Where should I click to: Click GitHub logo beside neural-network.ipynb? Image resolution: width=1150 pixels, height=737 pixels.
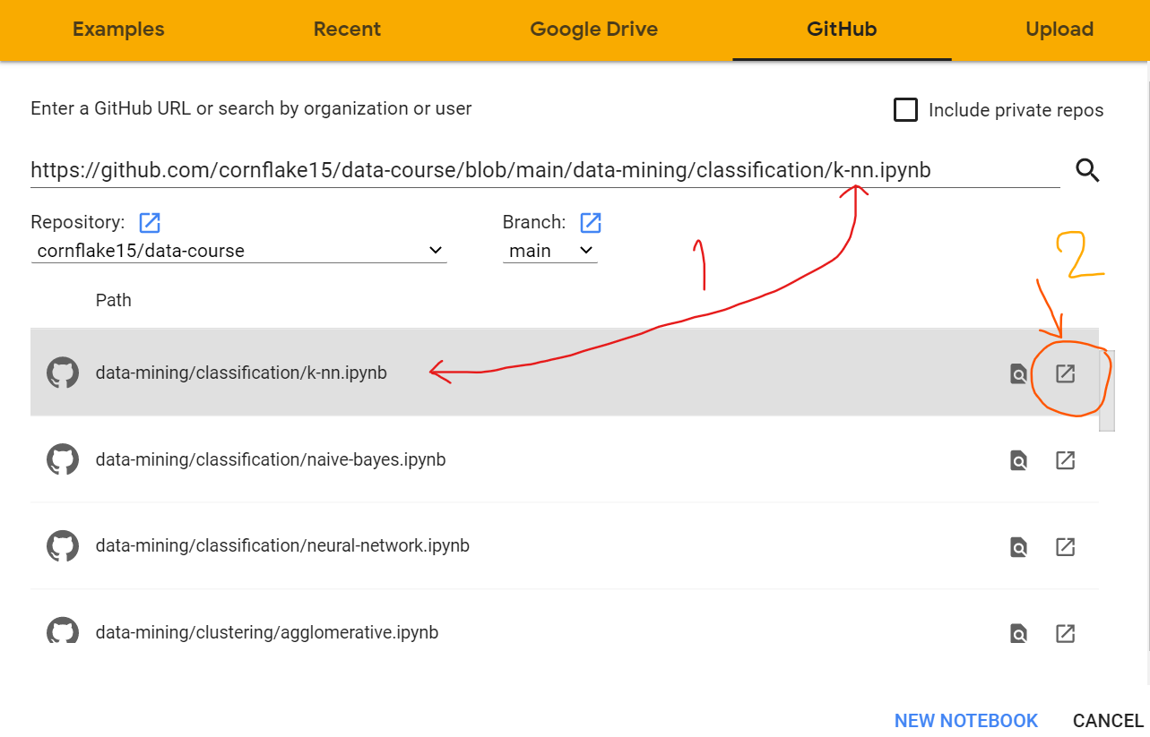click(x=63, y=546)
